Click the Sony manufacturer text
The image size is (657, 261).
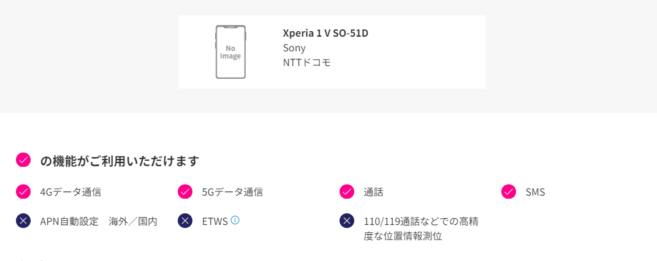click(294, 48)
